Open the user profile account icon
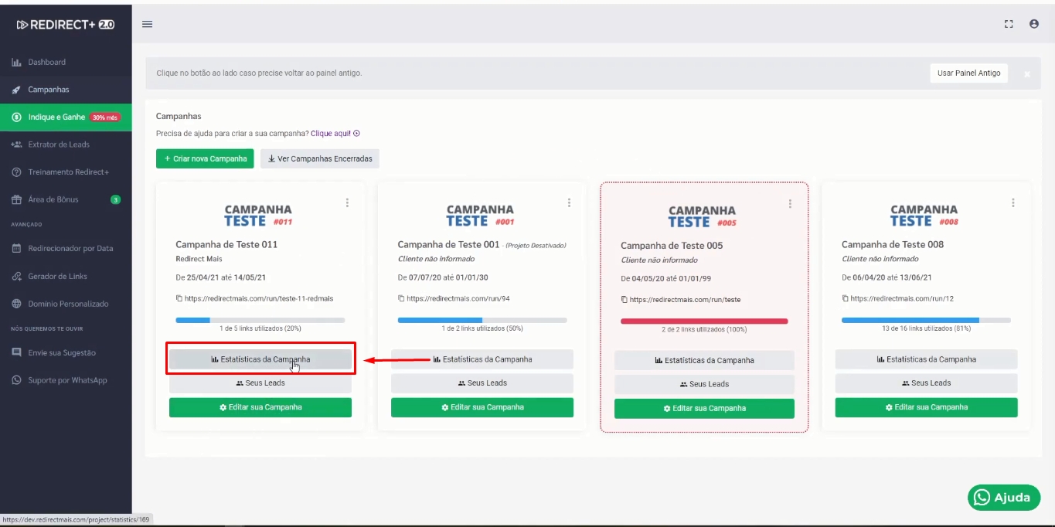 click(1033, 24)
